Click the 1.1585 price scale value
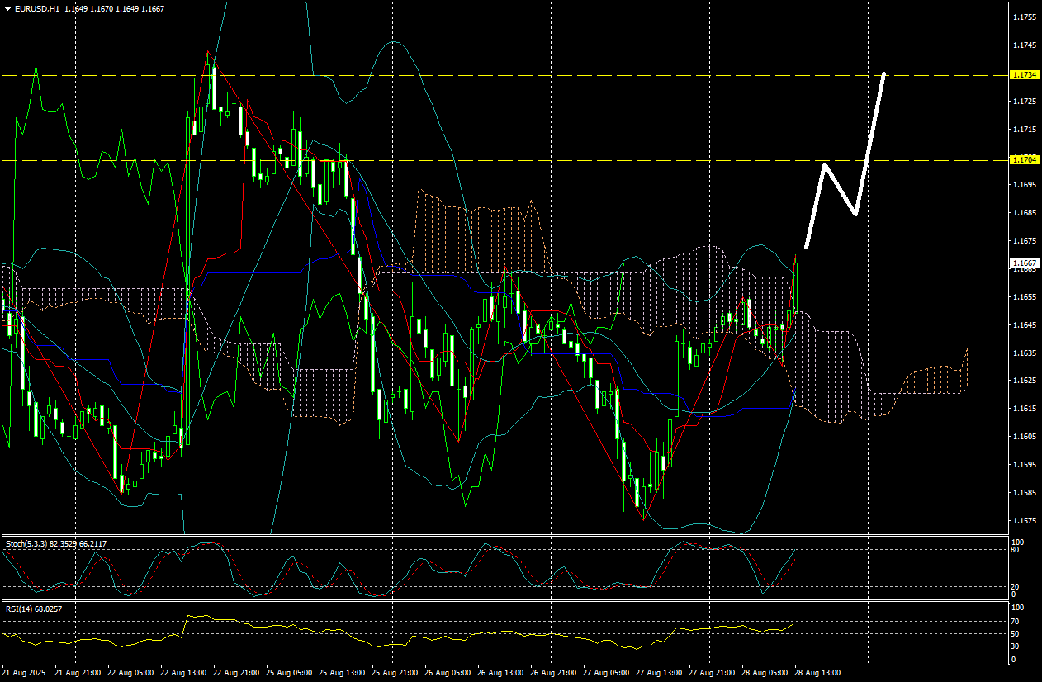 pos(1024,493)
